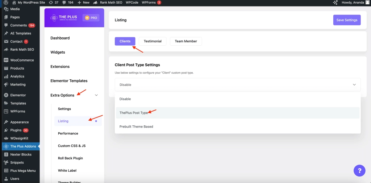This screenshot has width=371, height=183.
Task: Open the Settings submenu item
Action: tap(64, 109)
